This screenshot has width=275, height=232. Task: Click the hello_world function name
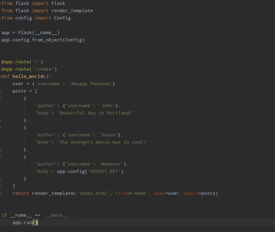pos(28,77)
